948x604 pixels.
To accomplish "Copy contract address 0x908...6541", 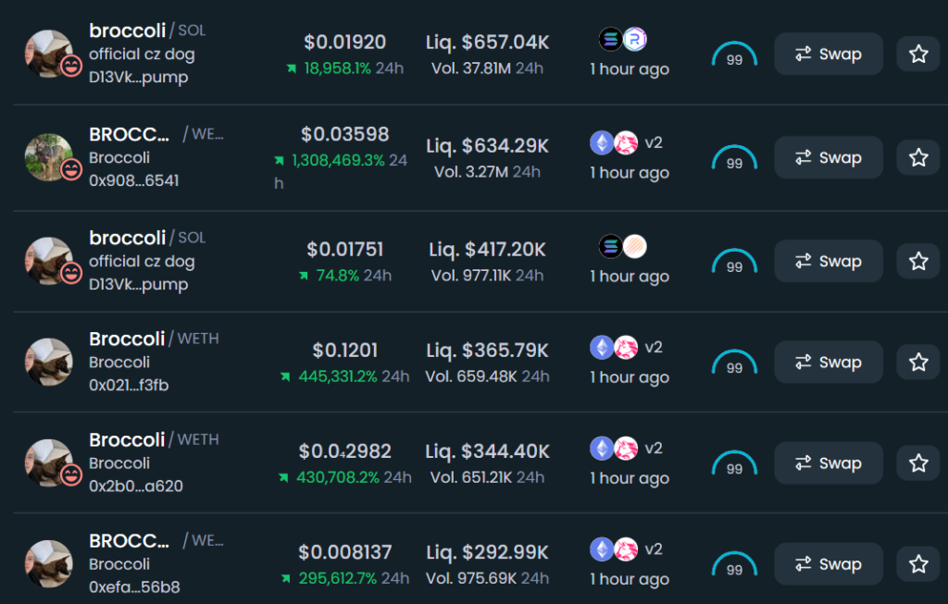I will click(x=133, y=180).
